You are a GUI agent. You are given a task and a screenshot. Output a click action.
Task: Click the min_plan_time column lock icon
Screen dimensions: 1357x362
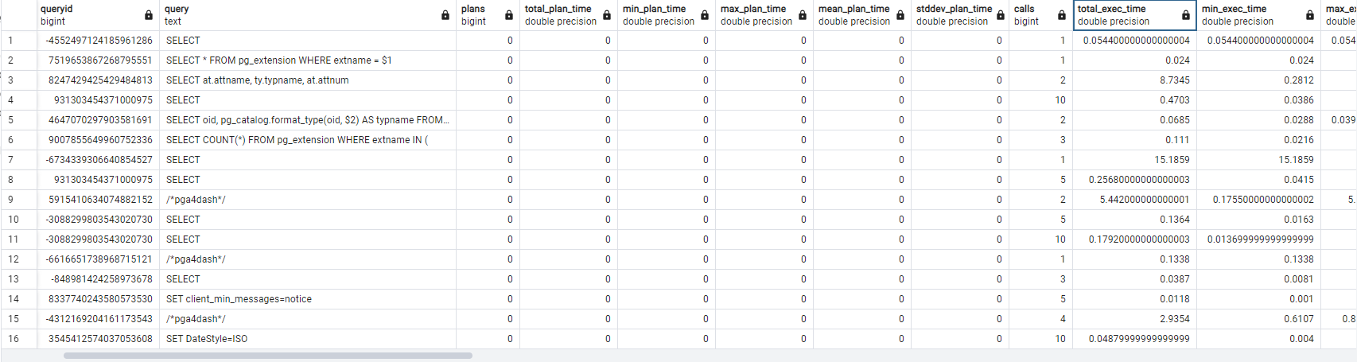705,15
